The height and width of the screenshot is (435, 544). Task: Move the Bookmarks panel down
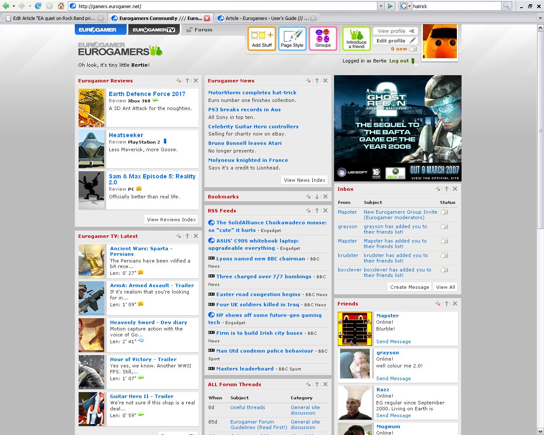coord(317,196)
